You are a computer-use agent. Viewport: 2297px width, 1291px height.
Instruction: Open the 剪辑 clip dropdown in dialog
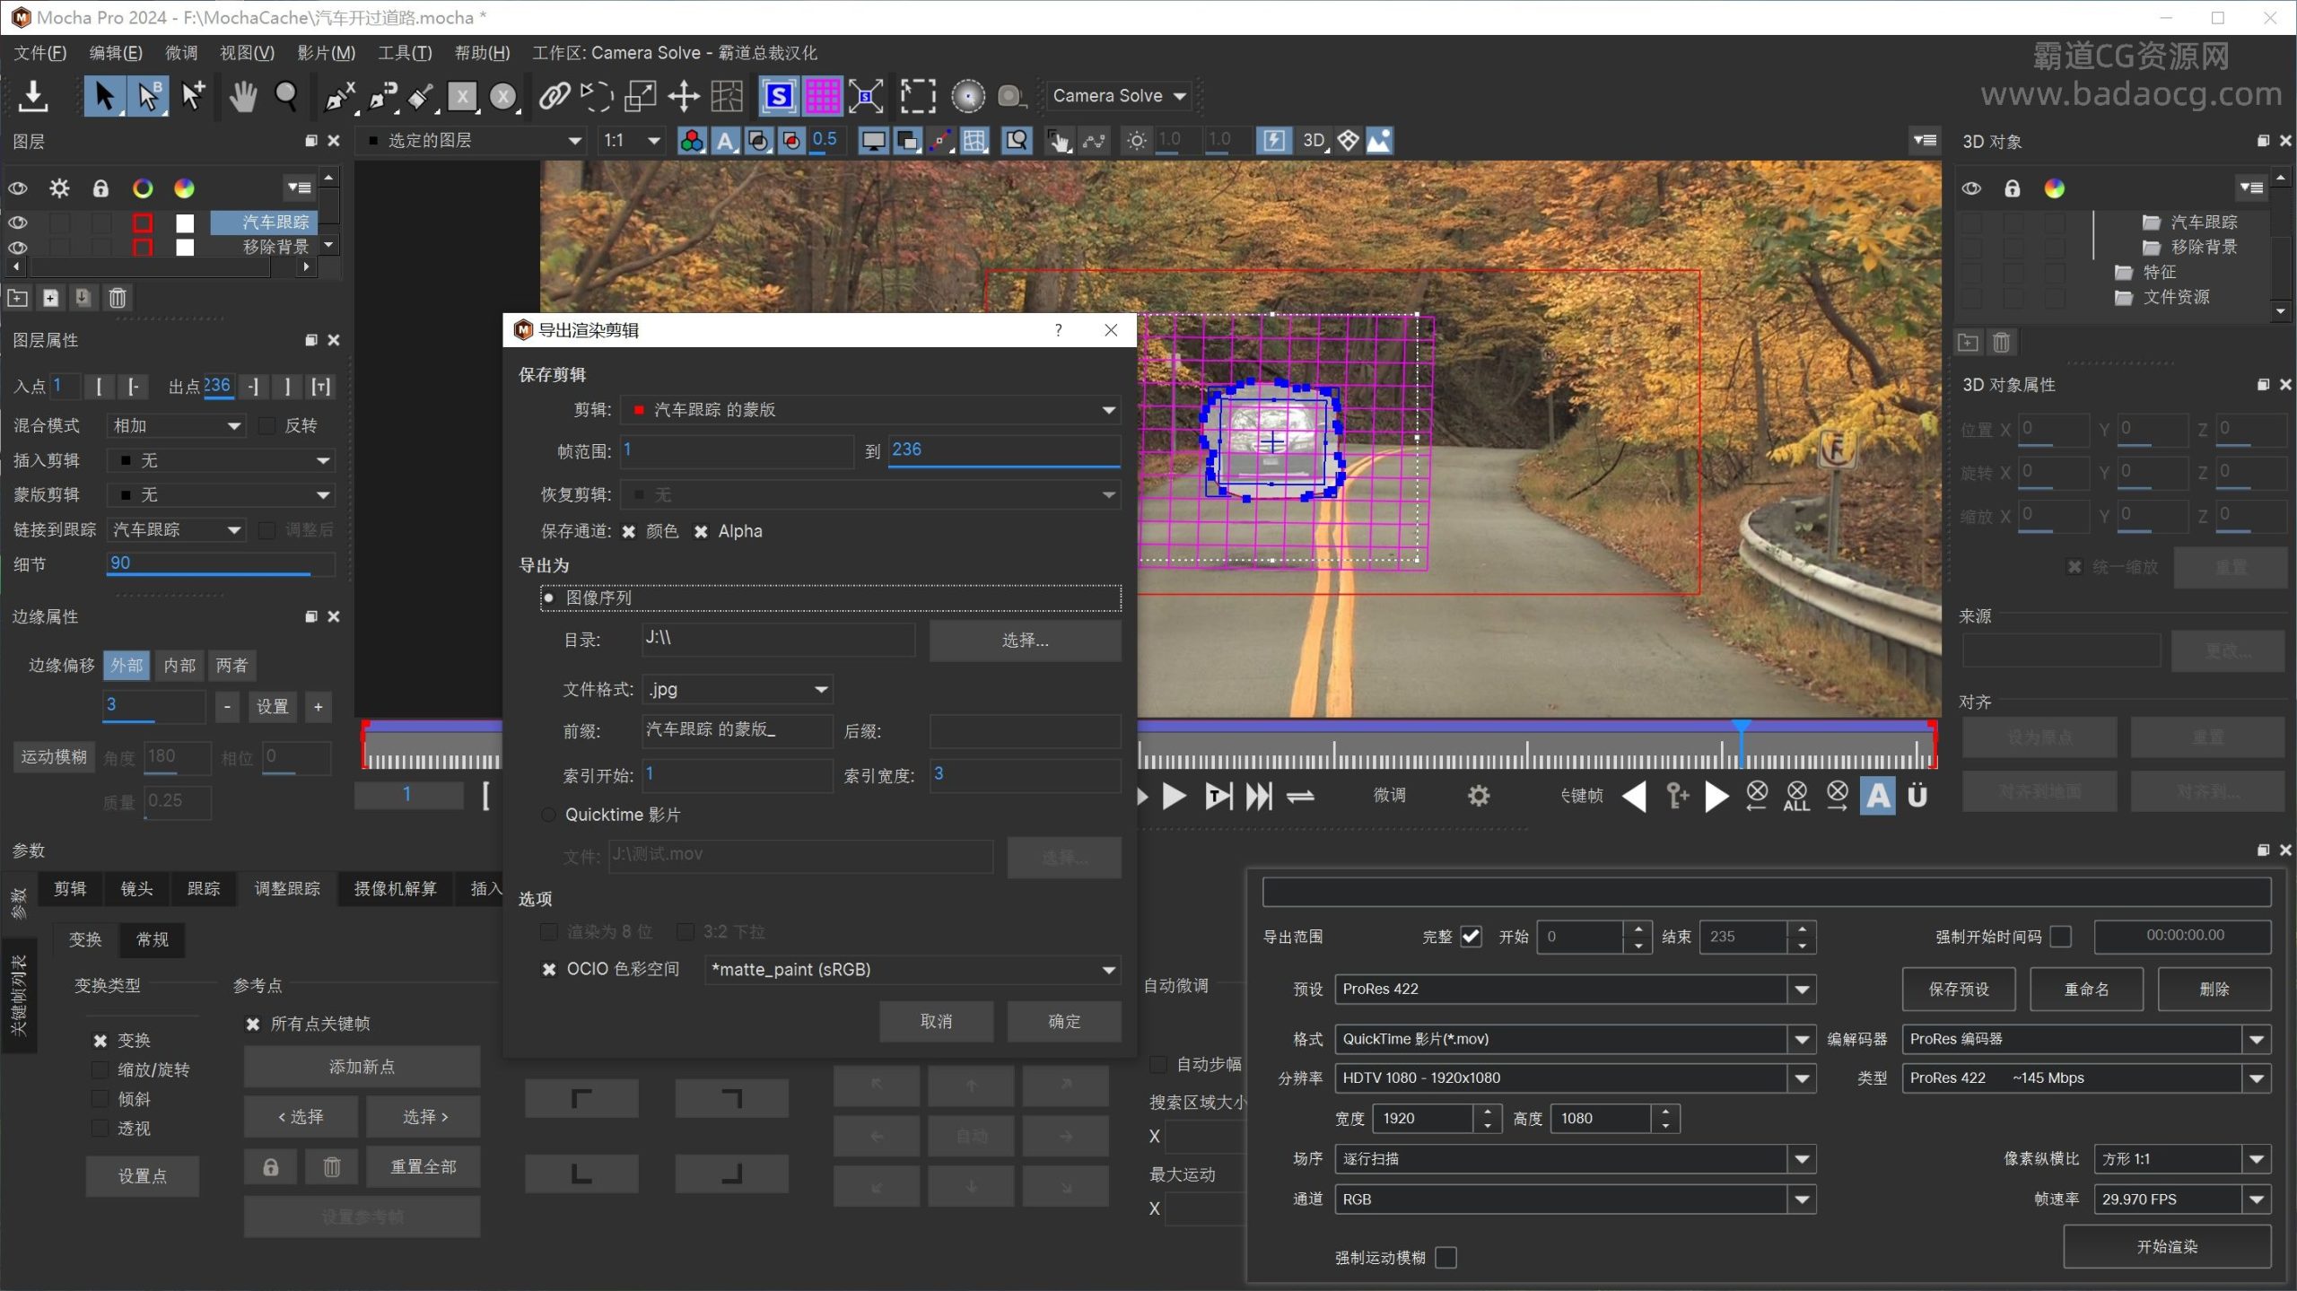tap(871, 411)
